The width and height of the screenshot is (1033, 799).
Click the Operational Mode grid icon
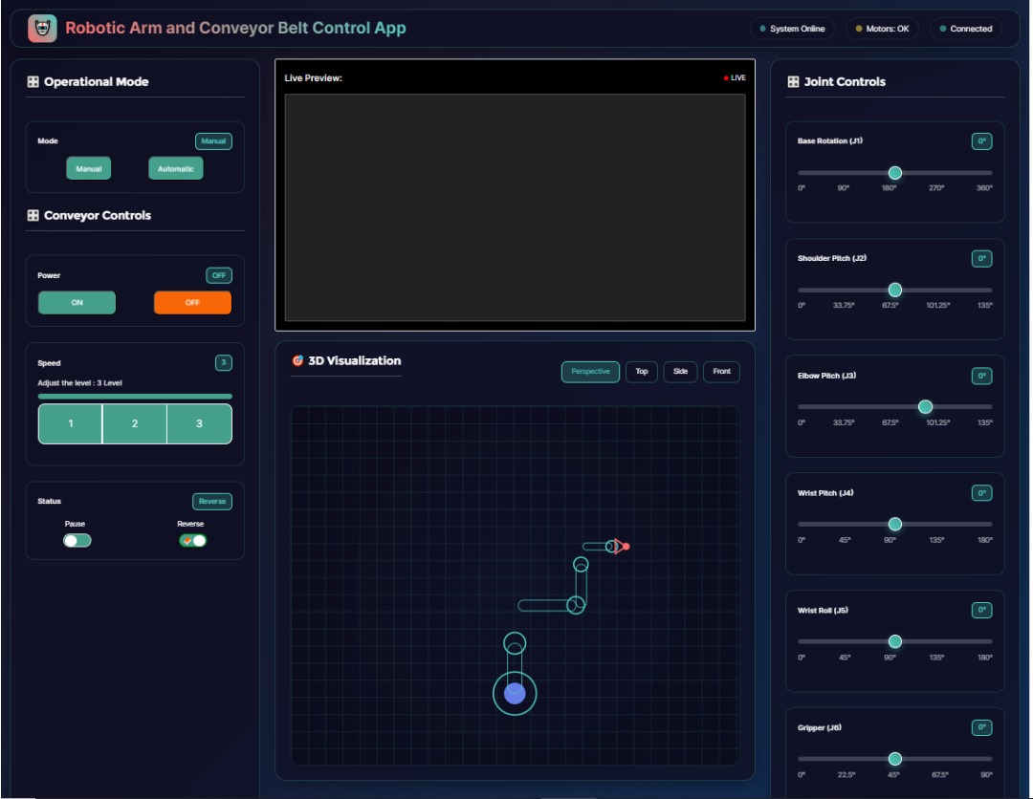pyautogui.click(x=33, y=82)
